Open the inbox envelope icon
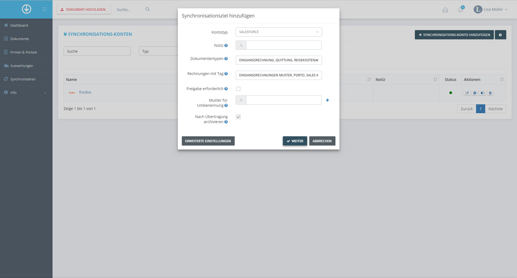 (x=445, y=10)
